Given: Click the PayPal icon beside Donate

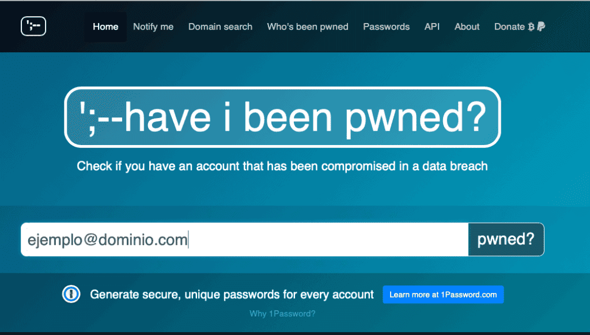Looking at the screenshot, I should coord(541,26).
